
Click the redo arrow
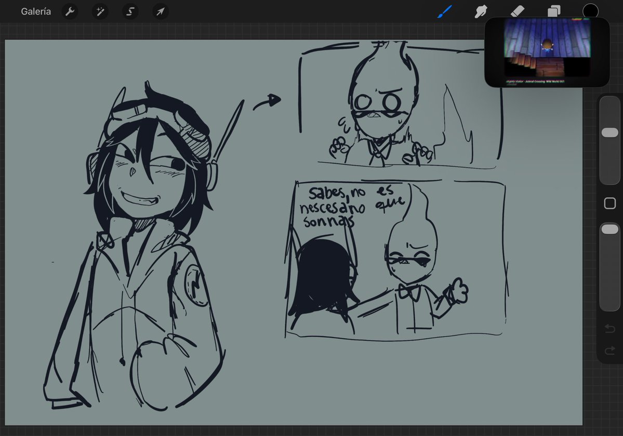(x=610, y=351)
